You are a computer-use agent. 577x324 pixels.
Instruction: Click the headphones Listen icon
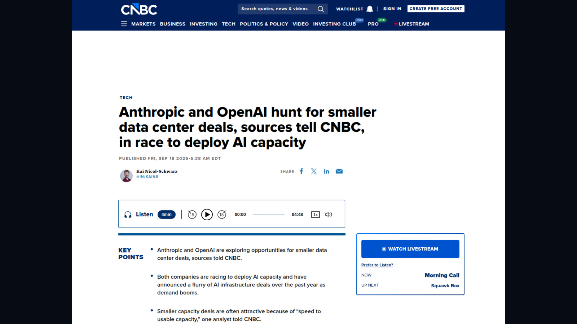128,215
